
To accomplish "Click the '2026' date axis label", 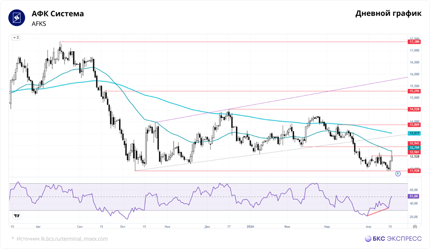I will pyautogui.click(x=250, y=227).
